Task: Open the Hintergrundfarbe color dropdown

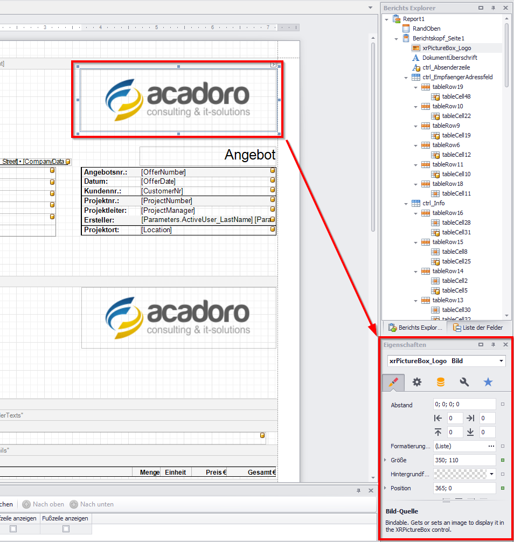Action: (x=491, y=474)
